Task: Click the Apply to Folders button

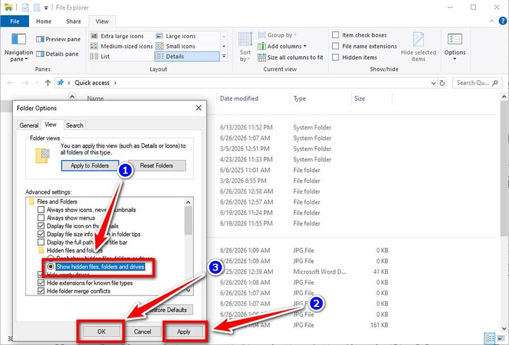Action: [x=90, y=166]
